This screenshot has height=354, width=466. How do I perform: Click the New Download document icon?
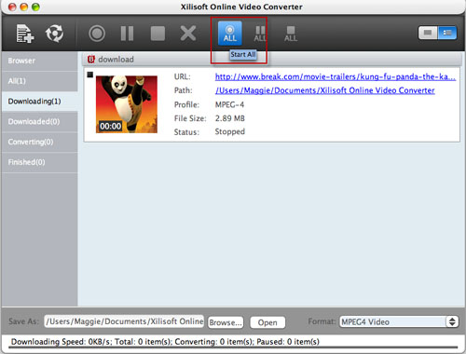[25, 34]
